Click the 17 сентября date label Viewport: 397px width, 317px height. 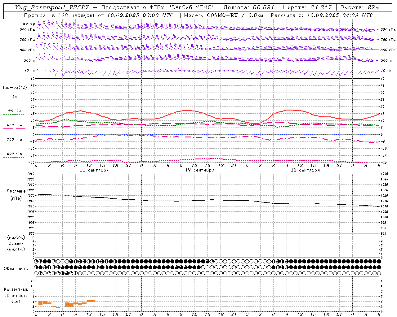coord(200,170)
